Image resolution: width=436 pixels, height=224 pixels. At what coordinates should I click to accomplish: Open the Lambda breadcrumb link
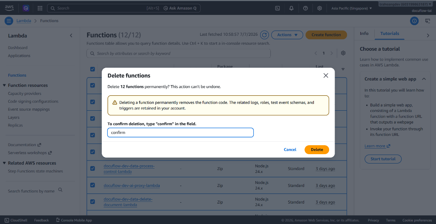24,20
